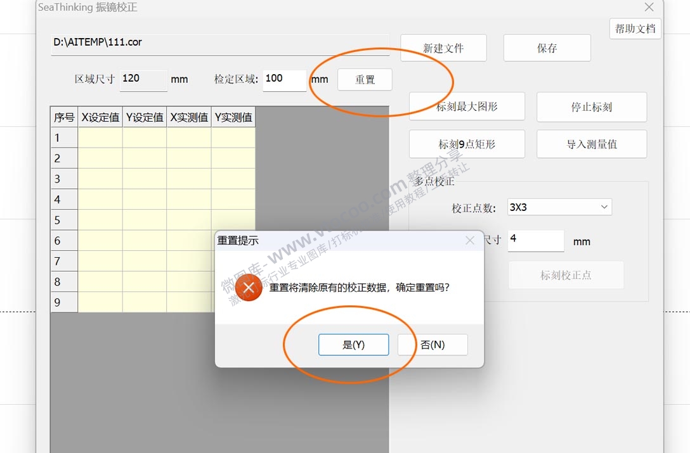Click the 检定区域 field with value 100
The height and width of the screenshot is (453, 690).
pyautogui.click(x=284, y=80)
